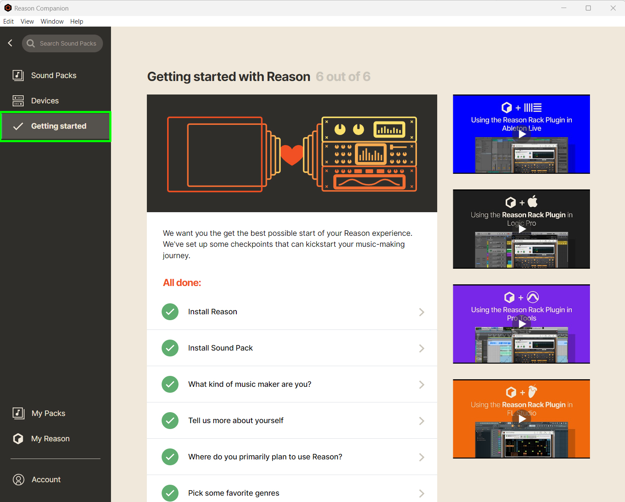Play the Logic Pro tutorial video
625x502 pixels.
click(522, 229)
